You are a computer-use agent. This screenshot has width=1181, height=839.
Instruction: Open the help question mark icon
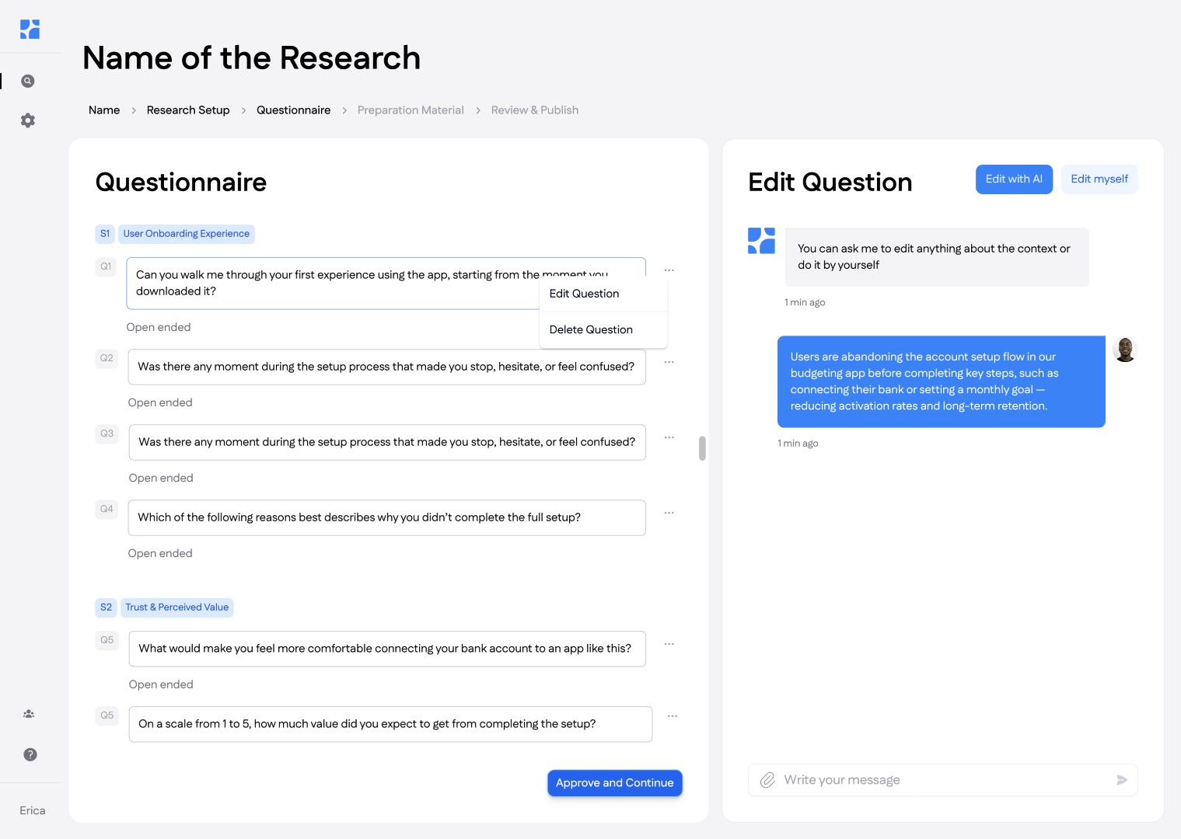point(30,754)
